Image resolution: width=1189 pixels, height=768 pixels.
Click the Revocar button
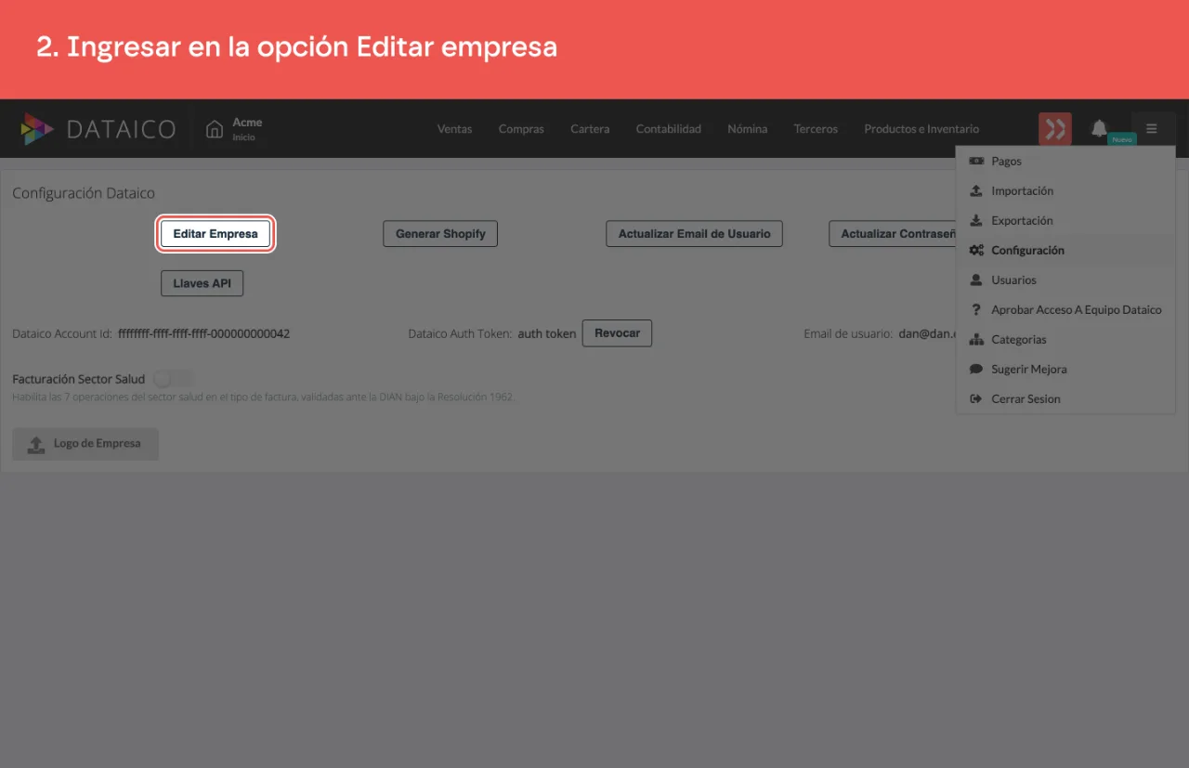pyautogui.click(x=617, y=333)
